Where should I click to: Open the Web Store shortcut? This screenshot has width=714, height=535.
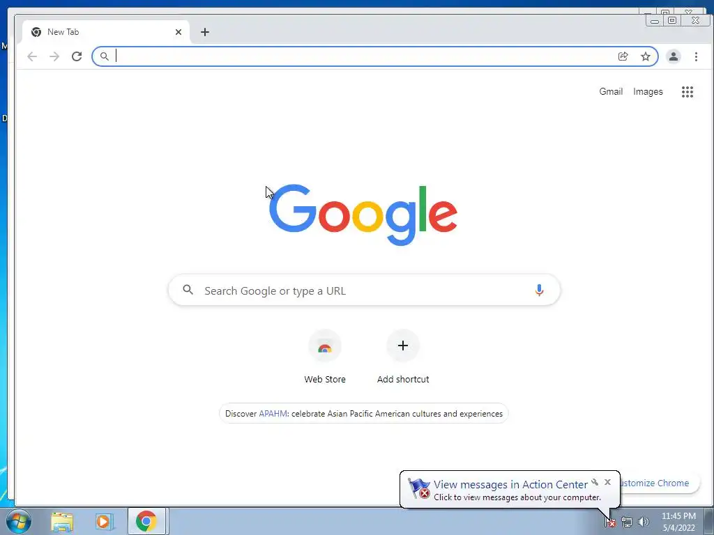pyautogui.click(x=325, y=357)
